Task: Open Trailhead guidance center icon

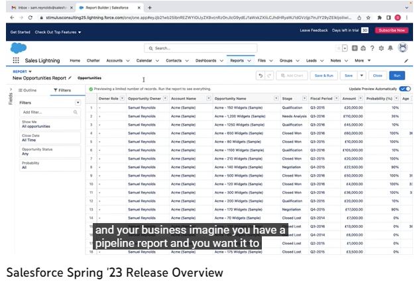Action: (363, 48)
